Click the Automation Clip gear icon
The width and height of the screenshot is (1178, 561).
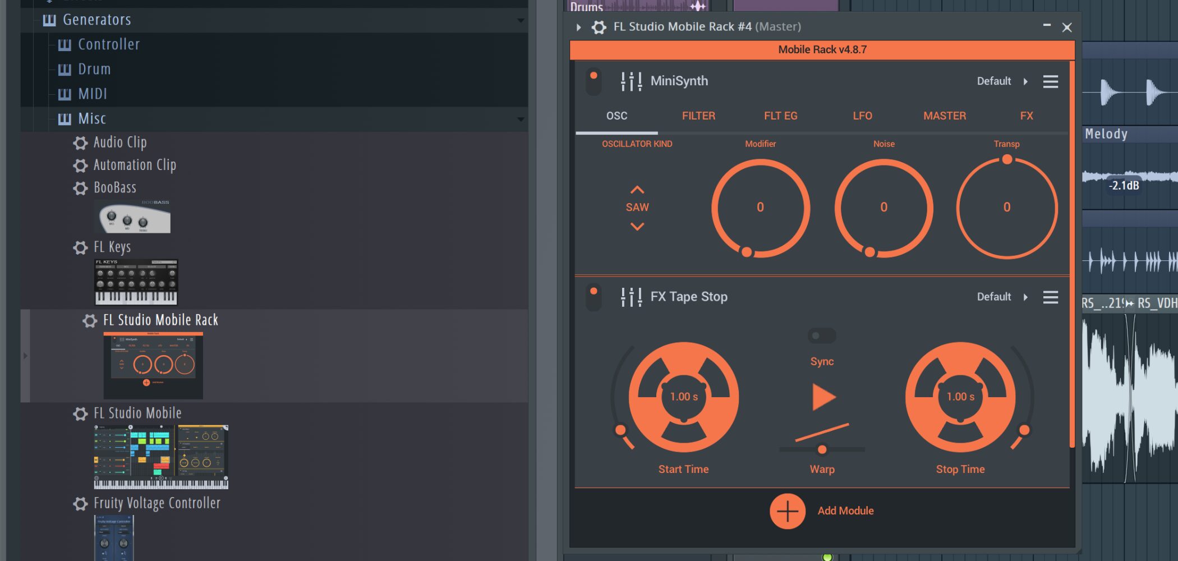[80, 165]
